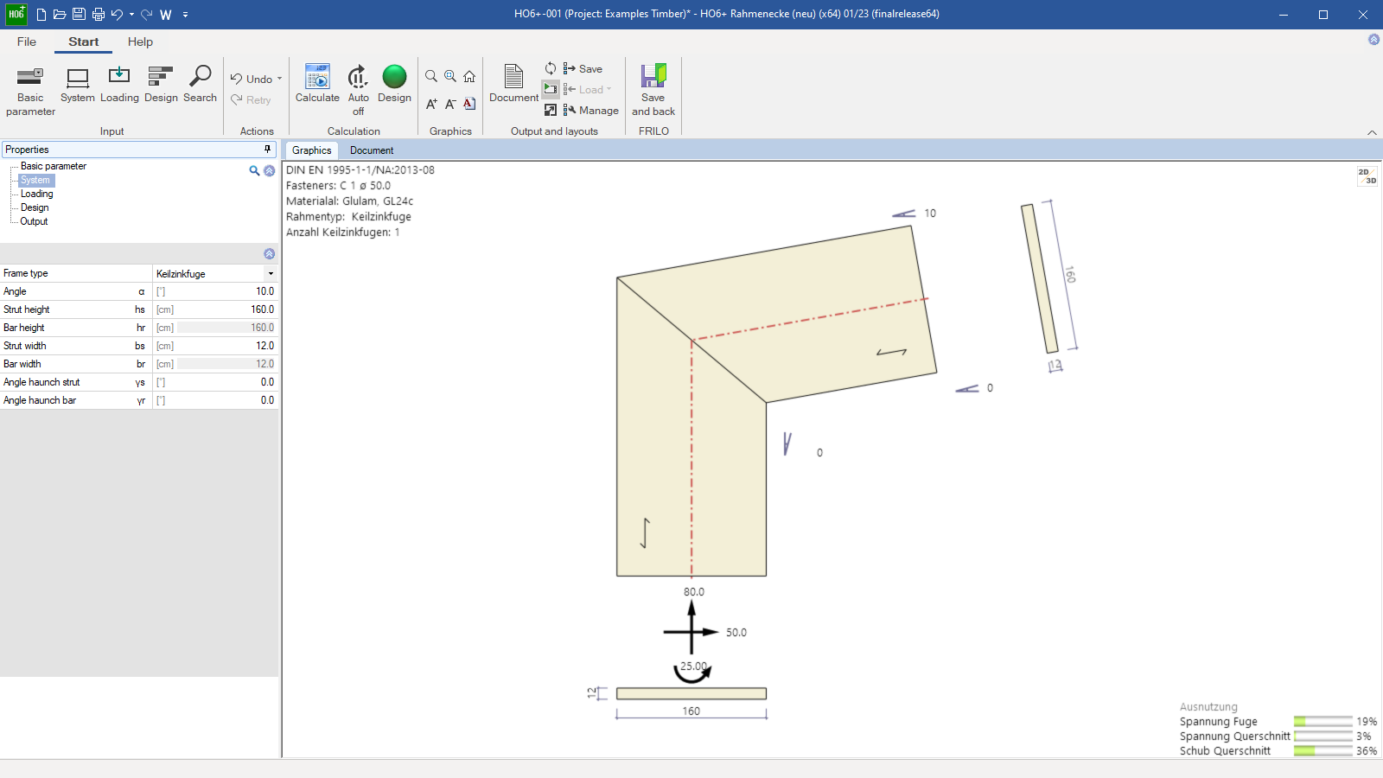This screenshot has width=1383, height=778.
Task: Open the Help tab
Action: (140, 41)
